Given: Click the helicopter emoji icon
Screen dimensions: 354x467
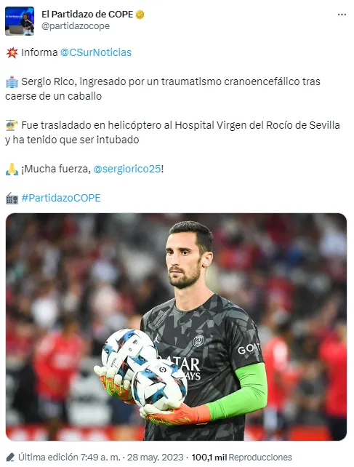Looking at the screenshot, I should point(12,125).
